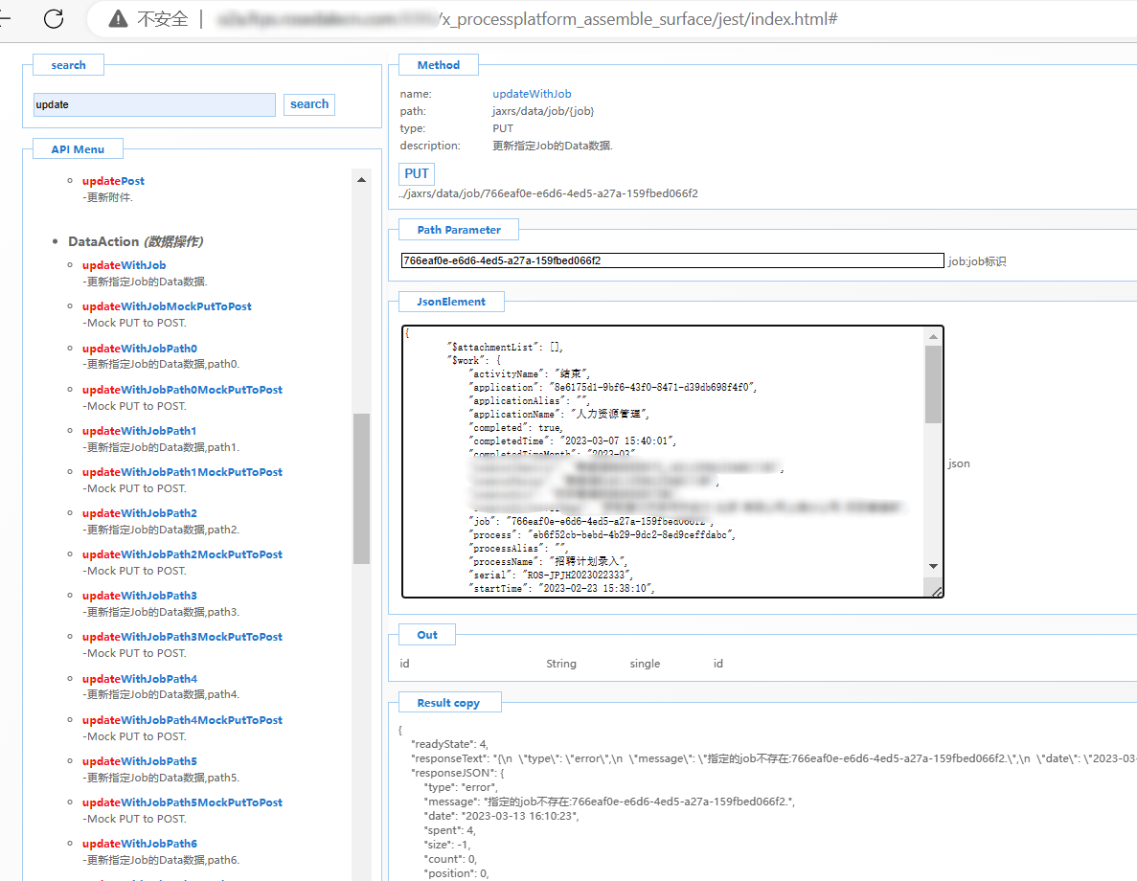Viewport: 1137px width, 881px height.
Task: Open updateWithJobPath4 API
Action: coord(139,679)
